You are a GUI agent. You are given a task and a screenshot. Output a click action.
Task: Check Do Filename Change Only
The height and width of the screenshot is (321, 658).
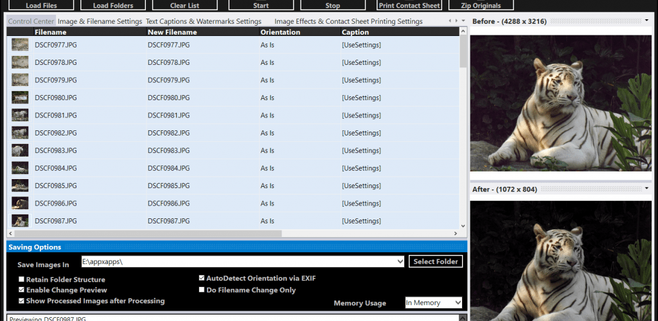pyautogui.click(x=202, y=290)
